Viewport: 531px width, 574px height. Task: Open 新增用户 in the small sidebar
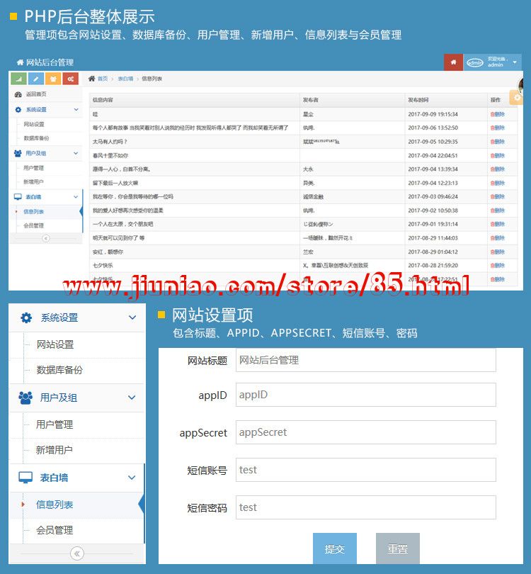pyautogui.click(x=33, y=181)
